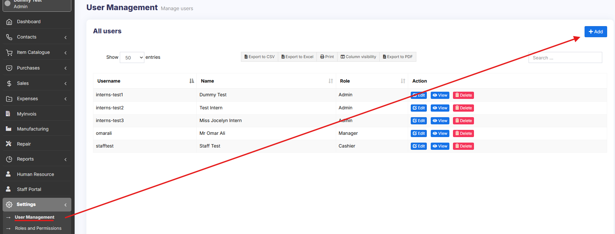The image size is (615, 234).
Task: Open Column visibility options
Action: click(358, 57)
